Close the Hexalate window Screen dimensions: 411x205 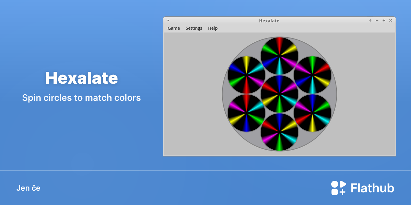click(391, 20)
